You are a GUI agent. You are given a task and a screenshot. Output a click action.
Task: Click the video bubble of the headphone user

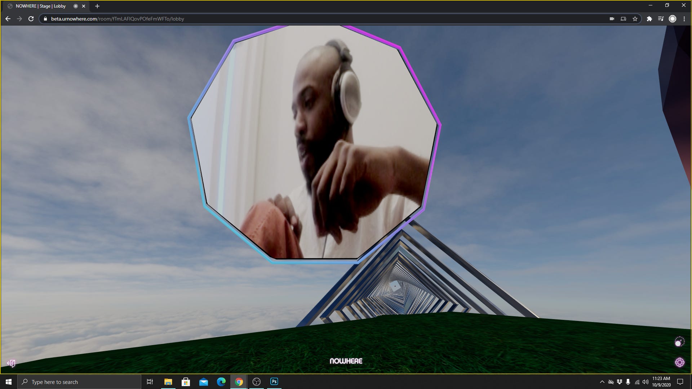[x=314, y=144]
